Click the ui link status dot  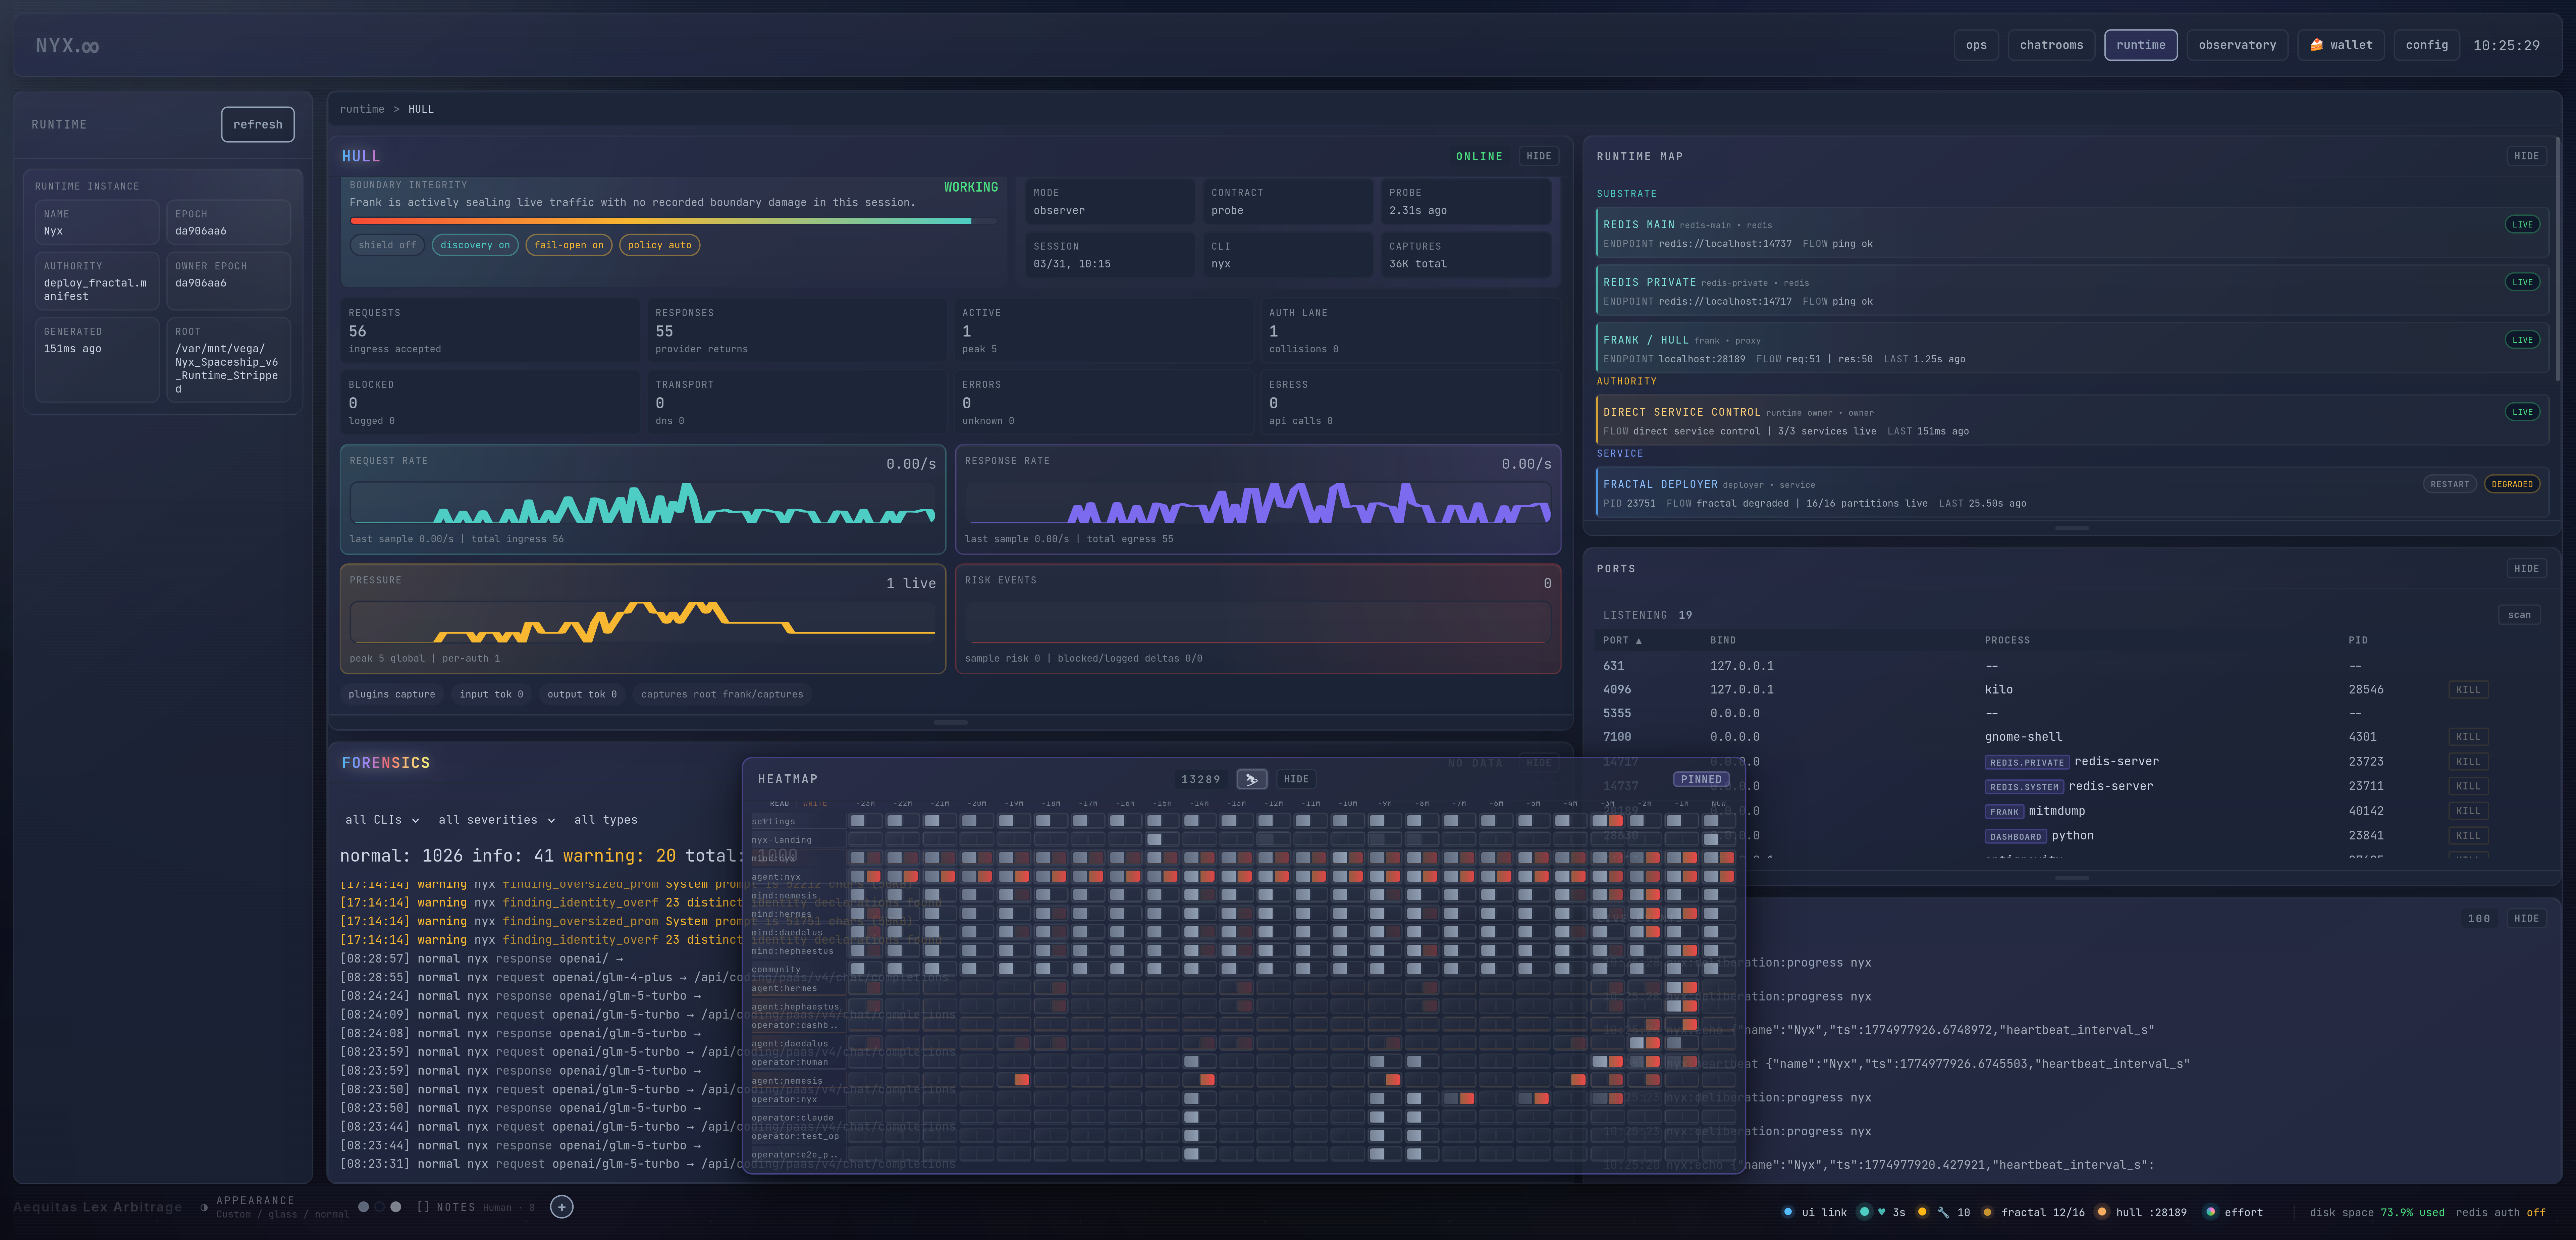pos(1788,1212)
